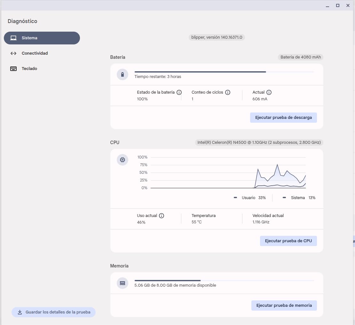This screenshot has height=325, width=355.
Task: Click the battery icon in Batería card
Action: pyautogui.click(x=122, y=75)
